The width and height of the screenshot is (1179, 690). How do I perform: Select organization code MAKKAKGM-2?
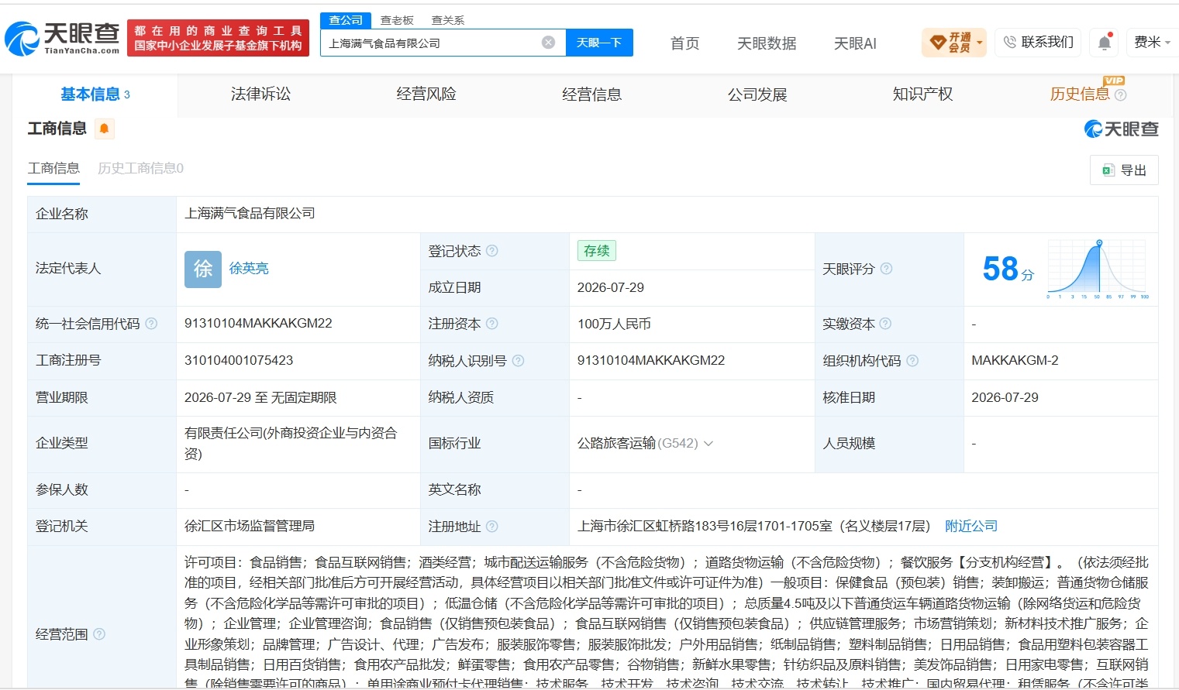point(1015,361)
